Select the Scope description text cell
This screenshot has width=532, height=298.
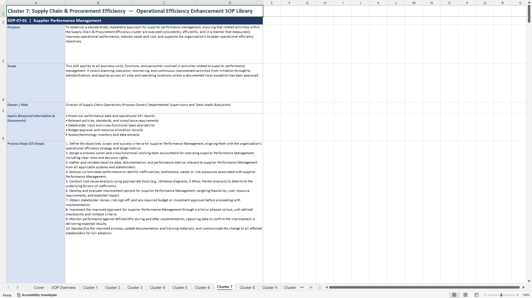tap(164, 83)
